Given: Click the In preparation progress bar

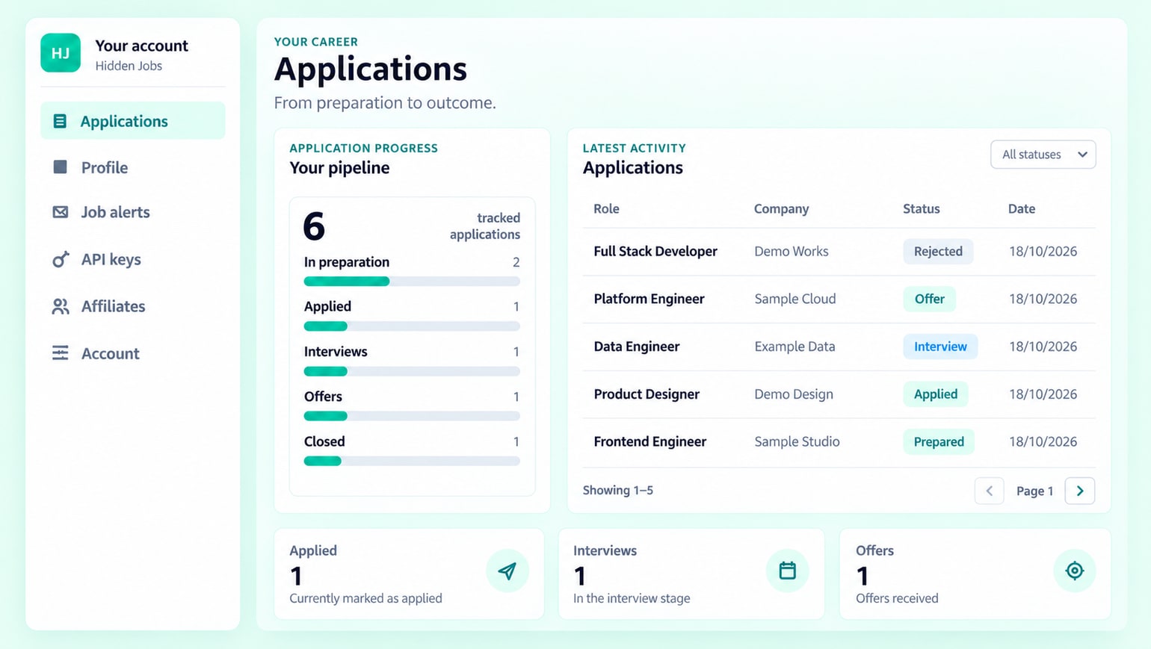Looking at the screenshot, I should [412, 282].
